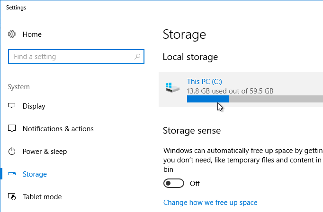323x212 pixels.
Task: Click the magnifier icon in search box
Action: 138,57
